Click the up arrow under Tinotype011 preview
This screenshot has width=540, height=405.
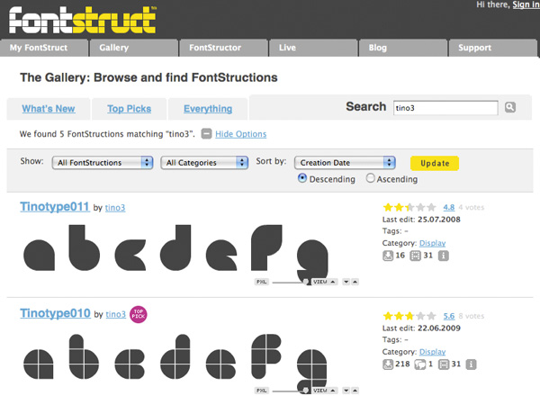[355, 282]
